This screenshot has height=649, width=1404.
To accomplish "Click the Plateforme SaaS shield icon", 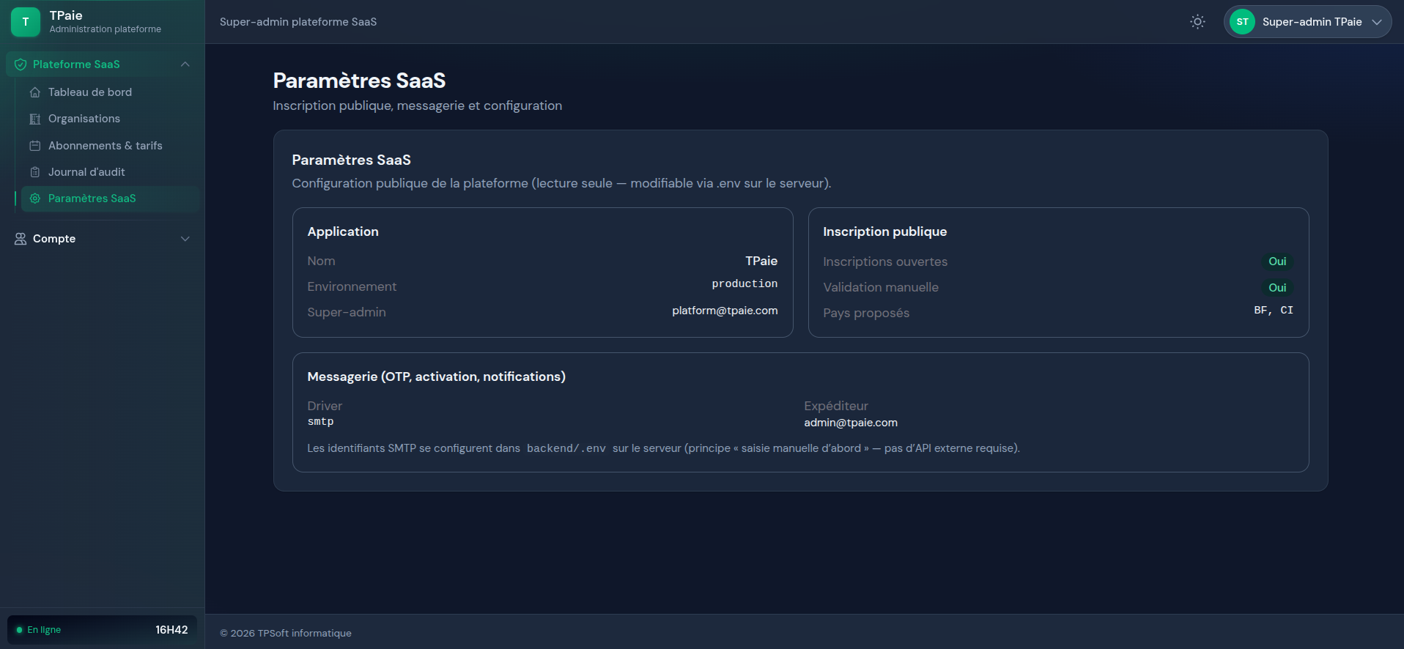I will coord(21,64).
